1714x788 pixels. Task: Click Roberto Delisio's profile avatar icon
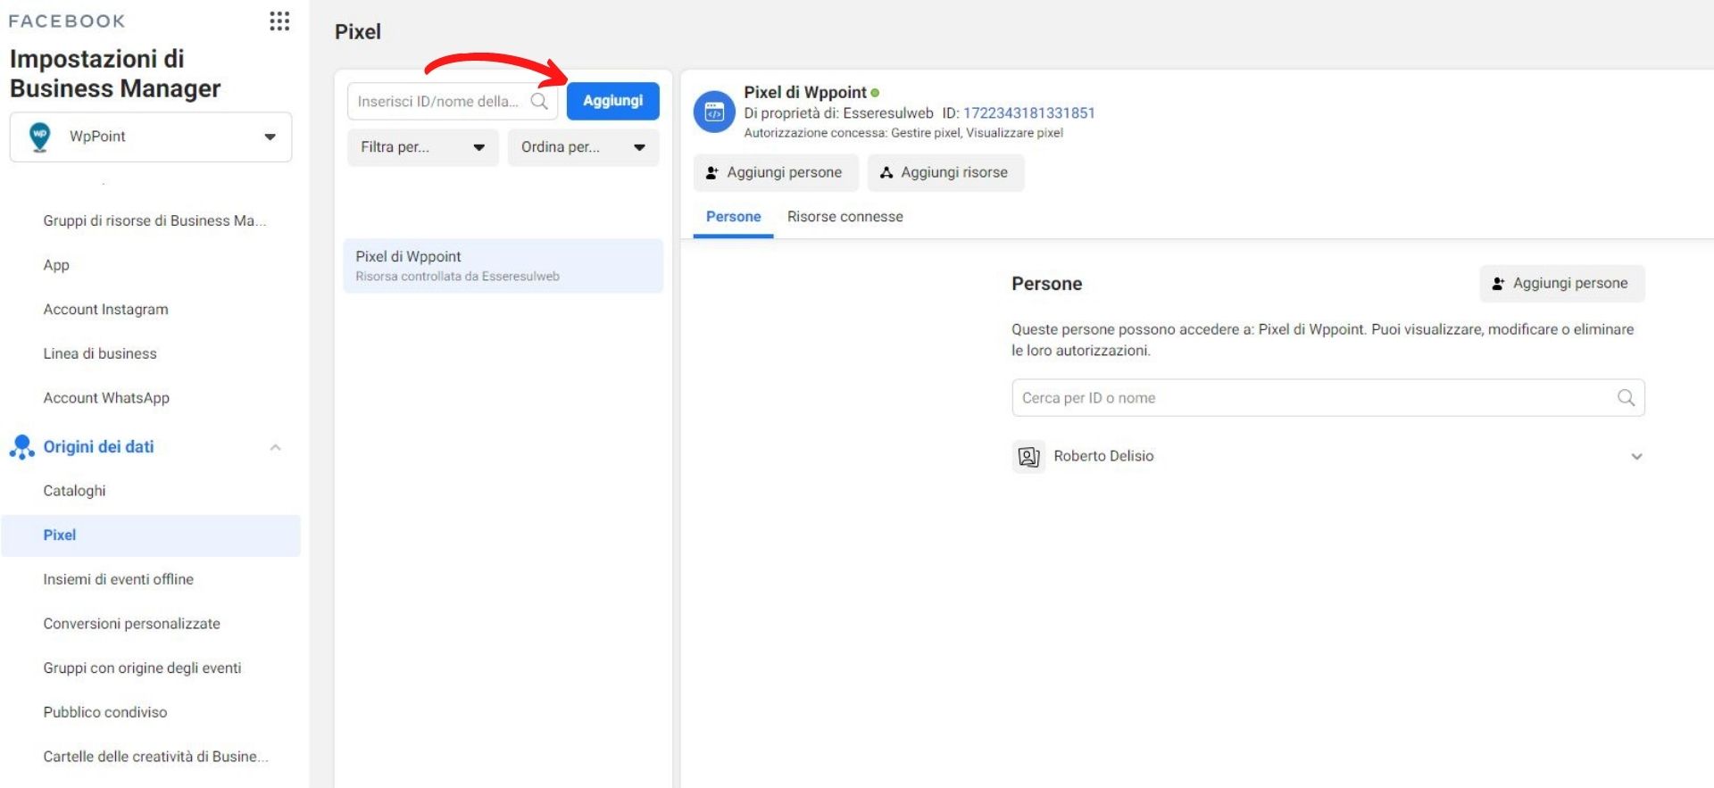point(1028,457)
